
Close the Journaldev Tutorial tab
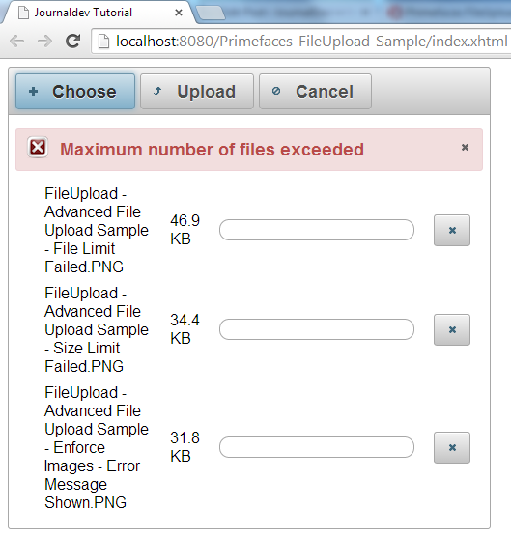click(178, 13)
